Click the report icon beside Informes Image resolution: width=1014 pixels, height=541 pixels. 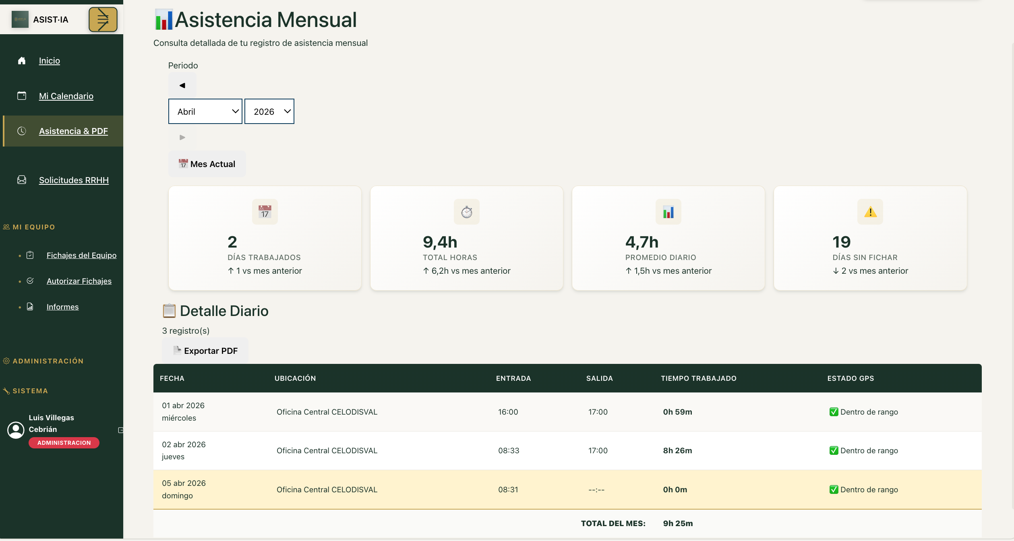tap(30, 307)
